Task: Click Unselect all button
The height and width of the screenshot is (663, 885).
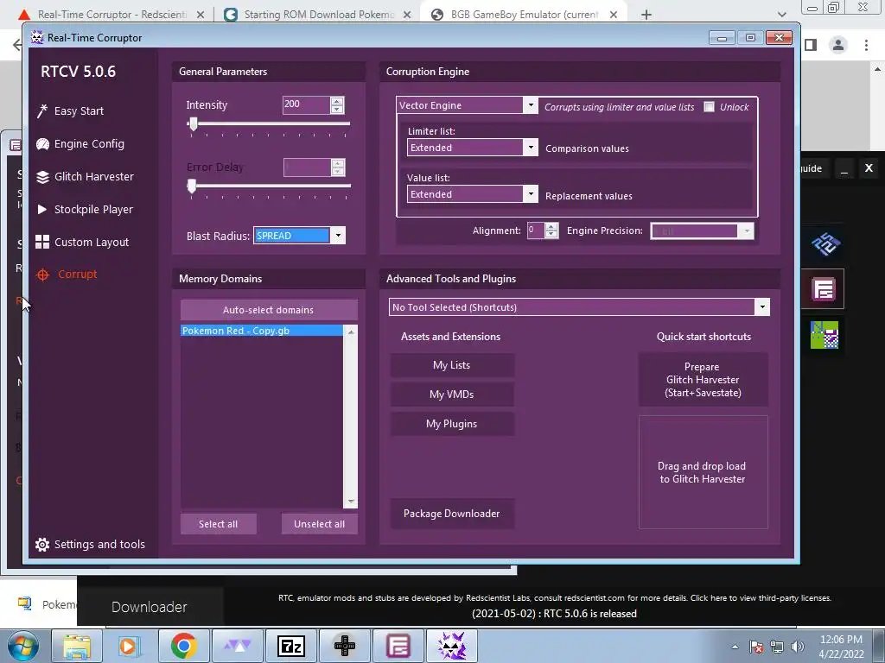Action: tap(320, 524)
